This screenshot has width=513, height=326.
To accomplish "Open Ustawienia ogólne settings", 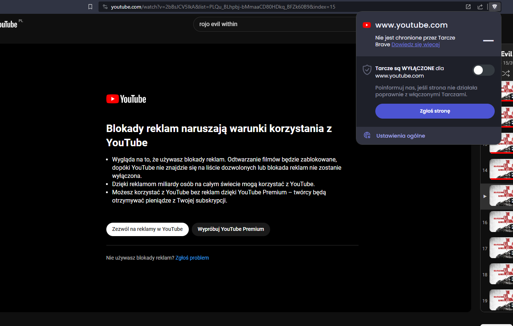I will pyautogui.click(x=401, y=136).
